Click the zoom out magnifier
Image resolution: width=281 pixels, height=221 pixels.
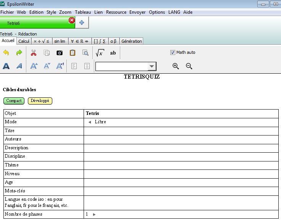pos(189,66)
